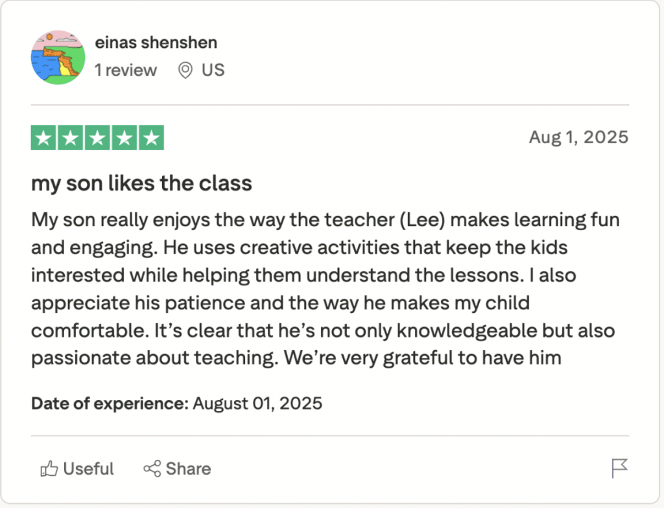The image size is (664, 509).
Task: Click the flag icon to report review
Action: (x=620, y=468)
